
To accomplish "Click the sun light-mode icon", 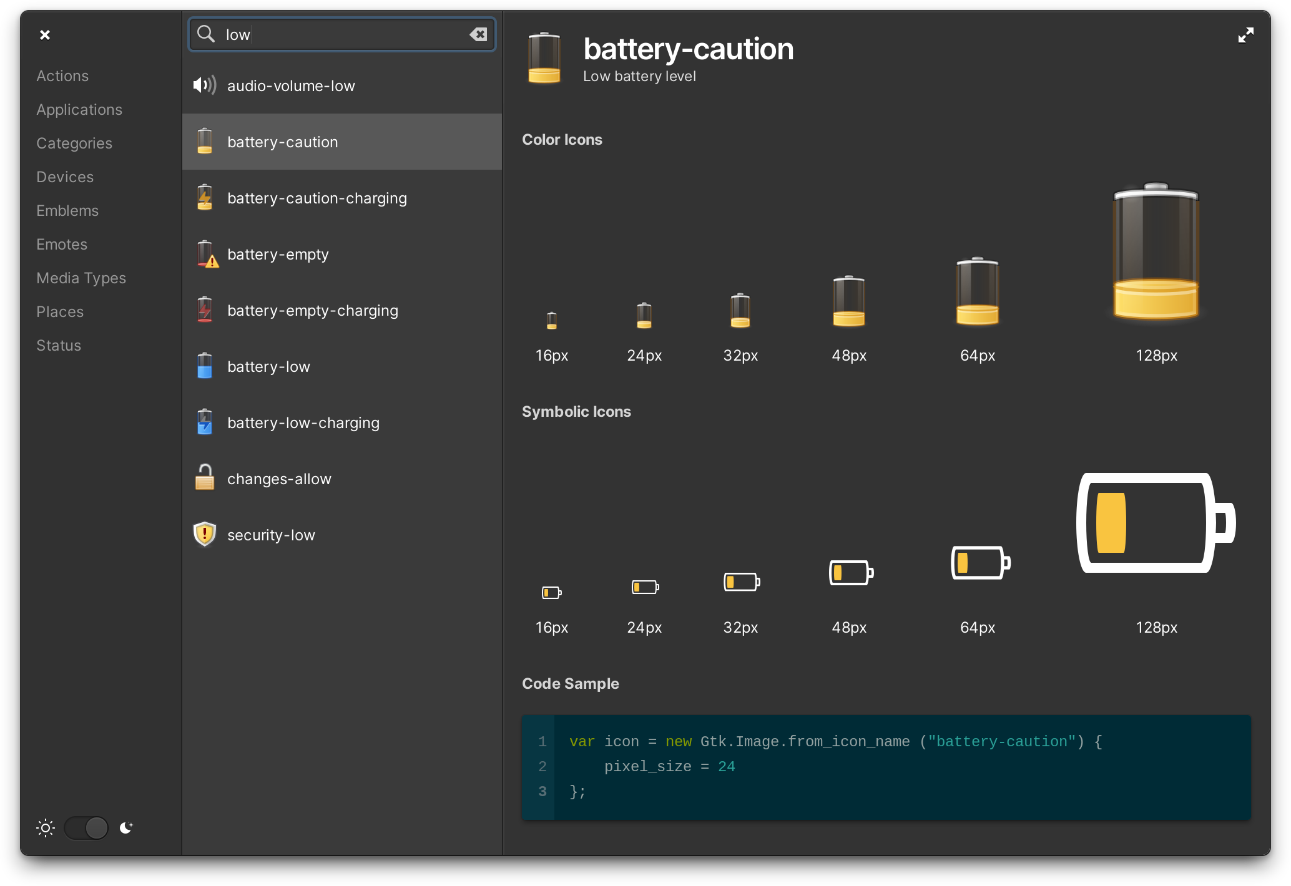I will pos(46,828).
